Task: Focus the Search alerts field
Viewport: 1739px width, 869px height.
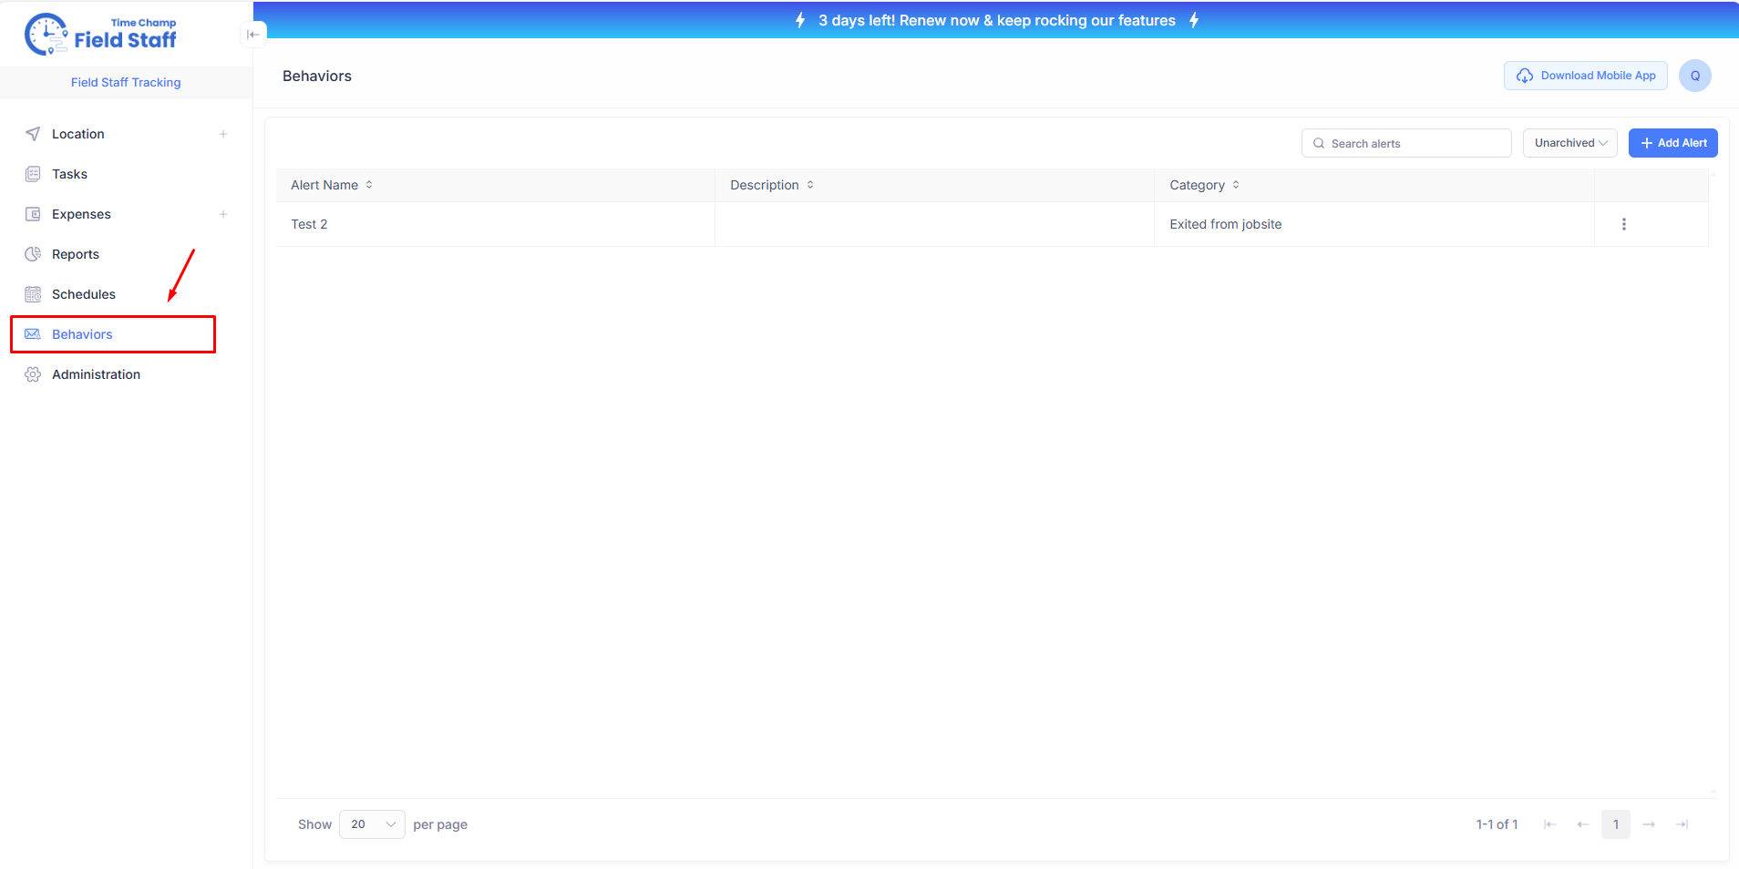Action: pyautogui.click(x=1406, y=143)
